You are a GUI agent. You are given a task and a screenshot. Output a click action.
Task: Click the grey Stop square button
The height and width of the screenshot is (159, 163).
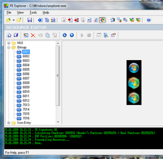coord(89,35)
